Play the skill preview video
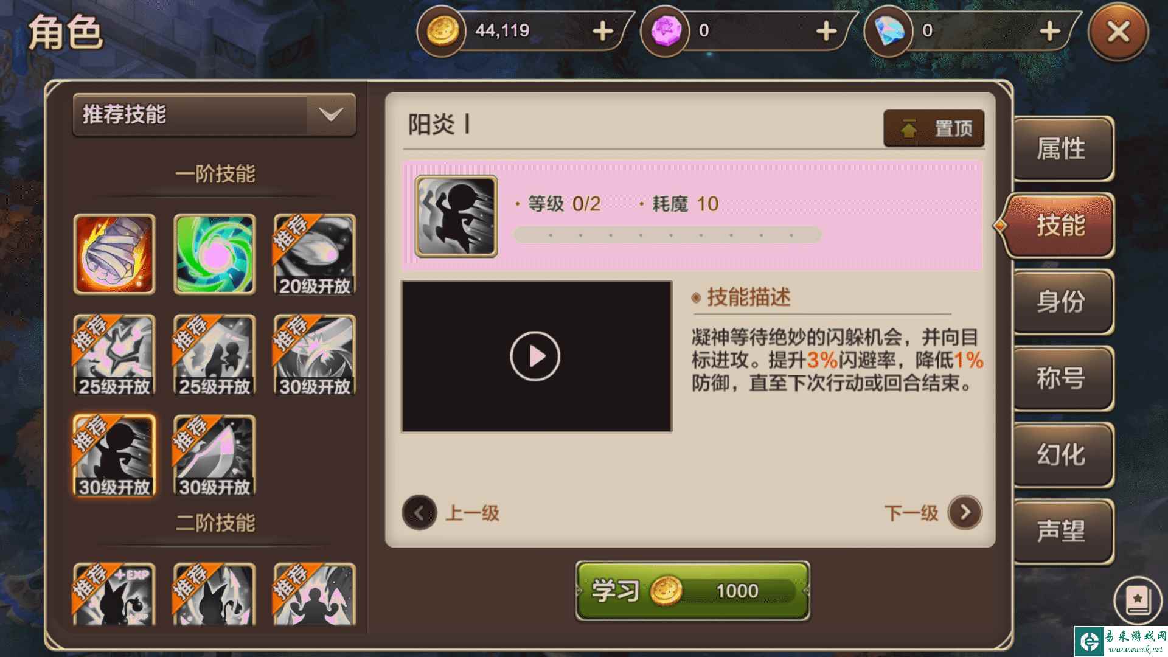1168x657 pixels. [535, 356]
